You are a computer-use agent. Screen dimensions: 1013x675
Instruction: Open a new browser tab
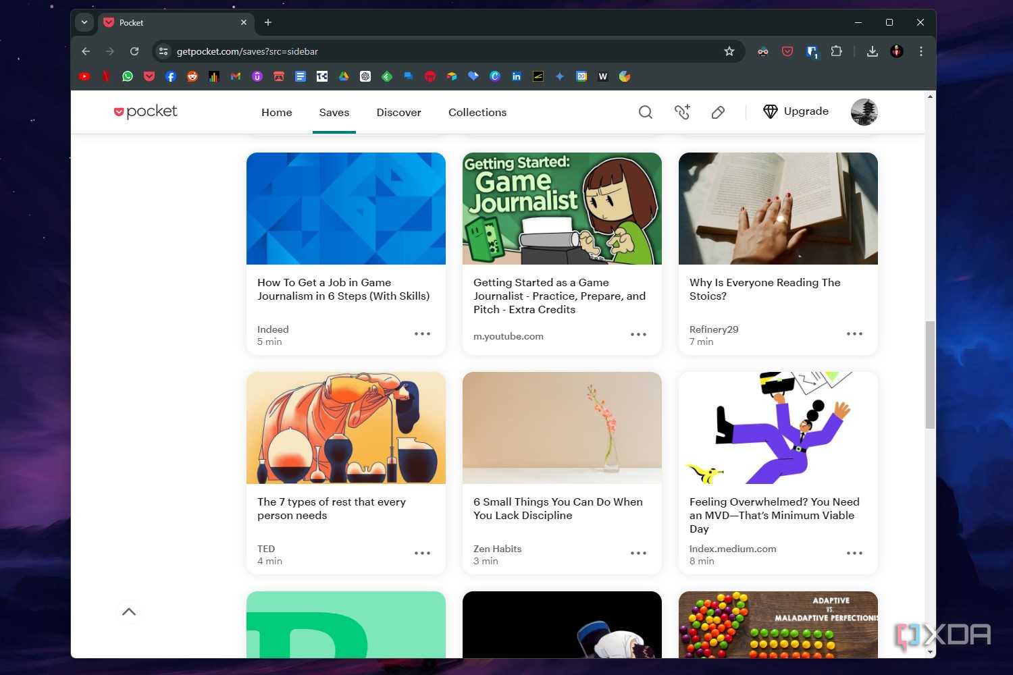tap(268, 22)
